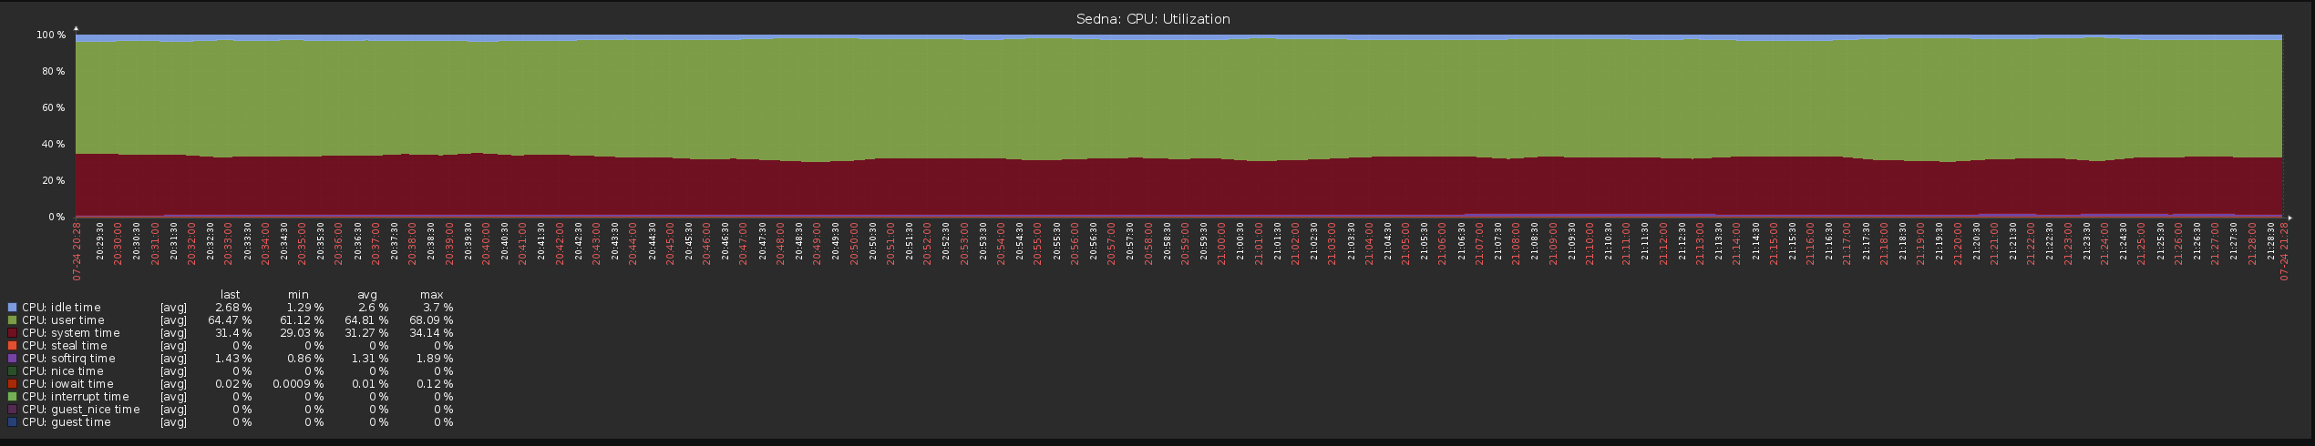Click the dark red system time swatch
The width and height of the screenshot is (2315, 446).
coord(12,333)
